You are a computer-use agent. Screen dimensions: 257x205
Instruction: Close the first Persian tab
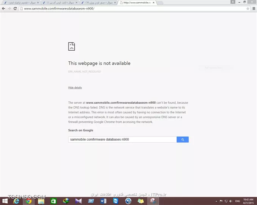[38, 3]
